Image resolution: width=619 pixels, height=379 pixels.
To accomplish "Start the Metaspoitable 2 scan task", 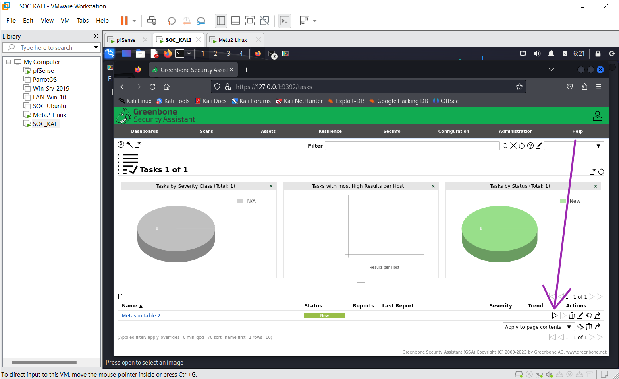I will point(555,315).
